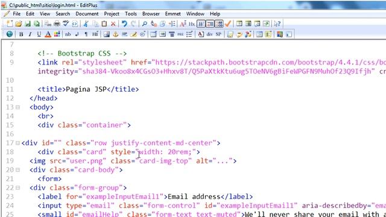Click 'Email address' label text
Viewport: 386px width, 217px height.
click(194, 197)
